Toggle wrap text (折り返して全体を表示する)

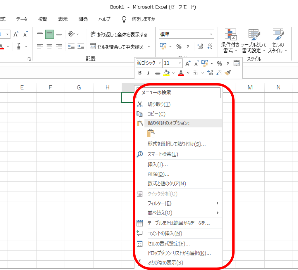pyautogui.click(x=119, y=35)
